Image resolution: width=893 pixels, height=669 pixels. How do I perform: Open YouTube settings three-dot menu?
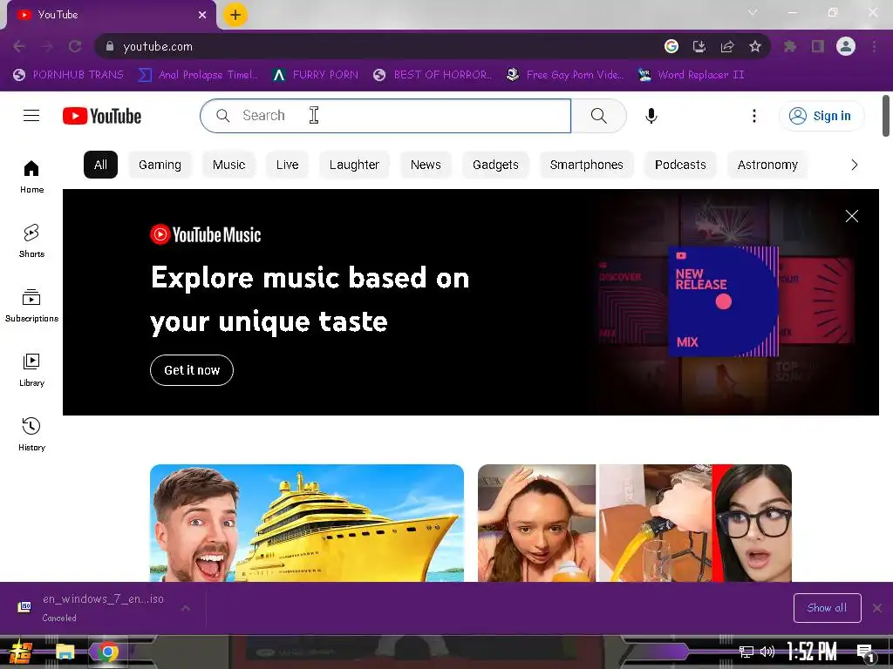tap(754, 116)
